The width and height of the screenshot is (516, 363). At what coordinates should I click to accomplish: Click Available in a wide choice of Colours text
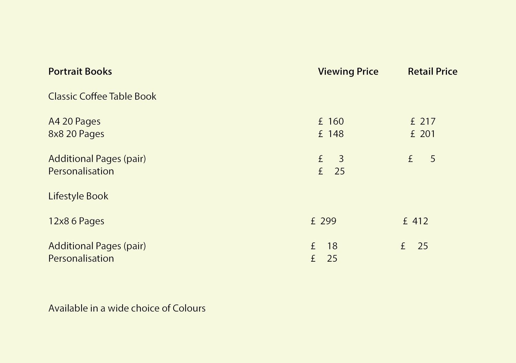click(127, 308)
